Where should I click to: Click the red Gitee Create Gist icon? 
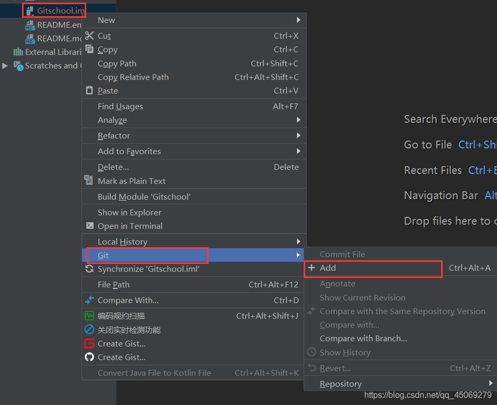(x=89, y=343)
